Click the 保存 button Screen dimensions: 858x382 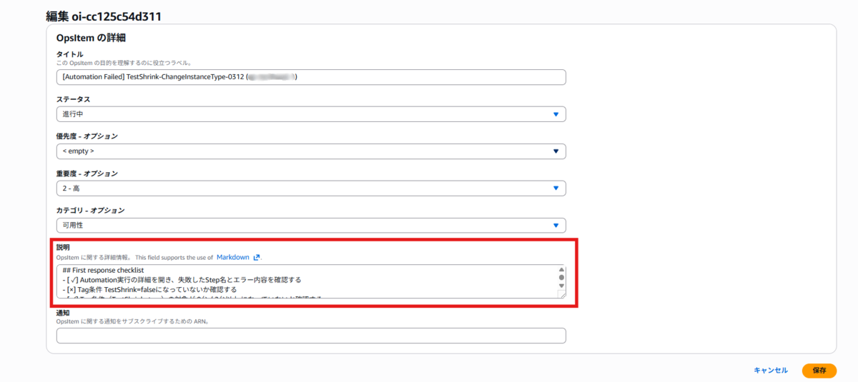(819, 371)
